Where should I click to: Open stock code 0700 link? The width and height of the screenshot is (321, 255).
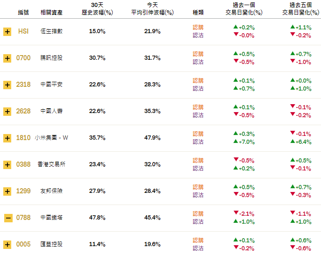pyautogui.click(x=23, y=58)
